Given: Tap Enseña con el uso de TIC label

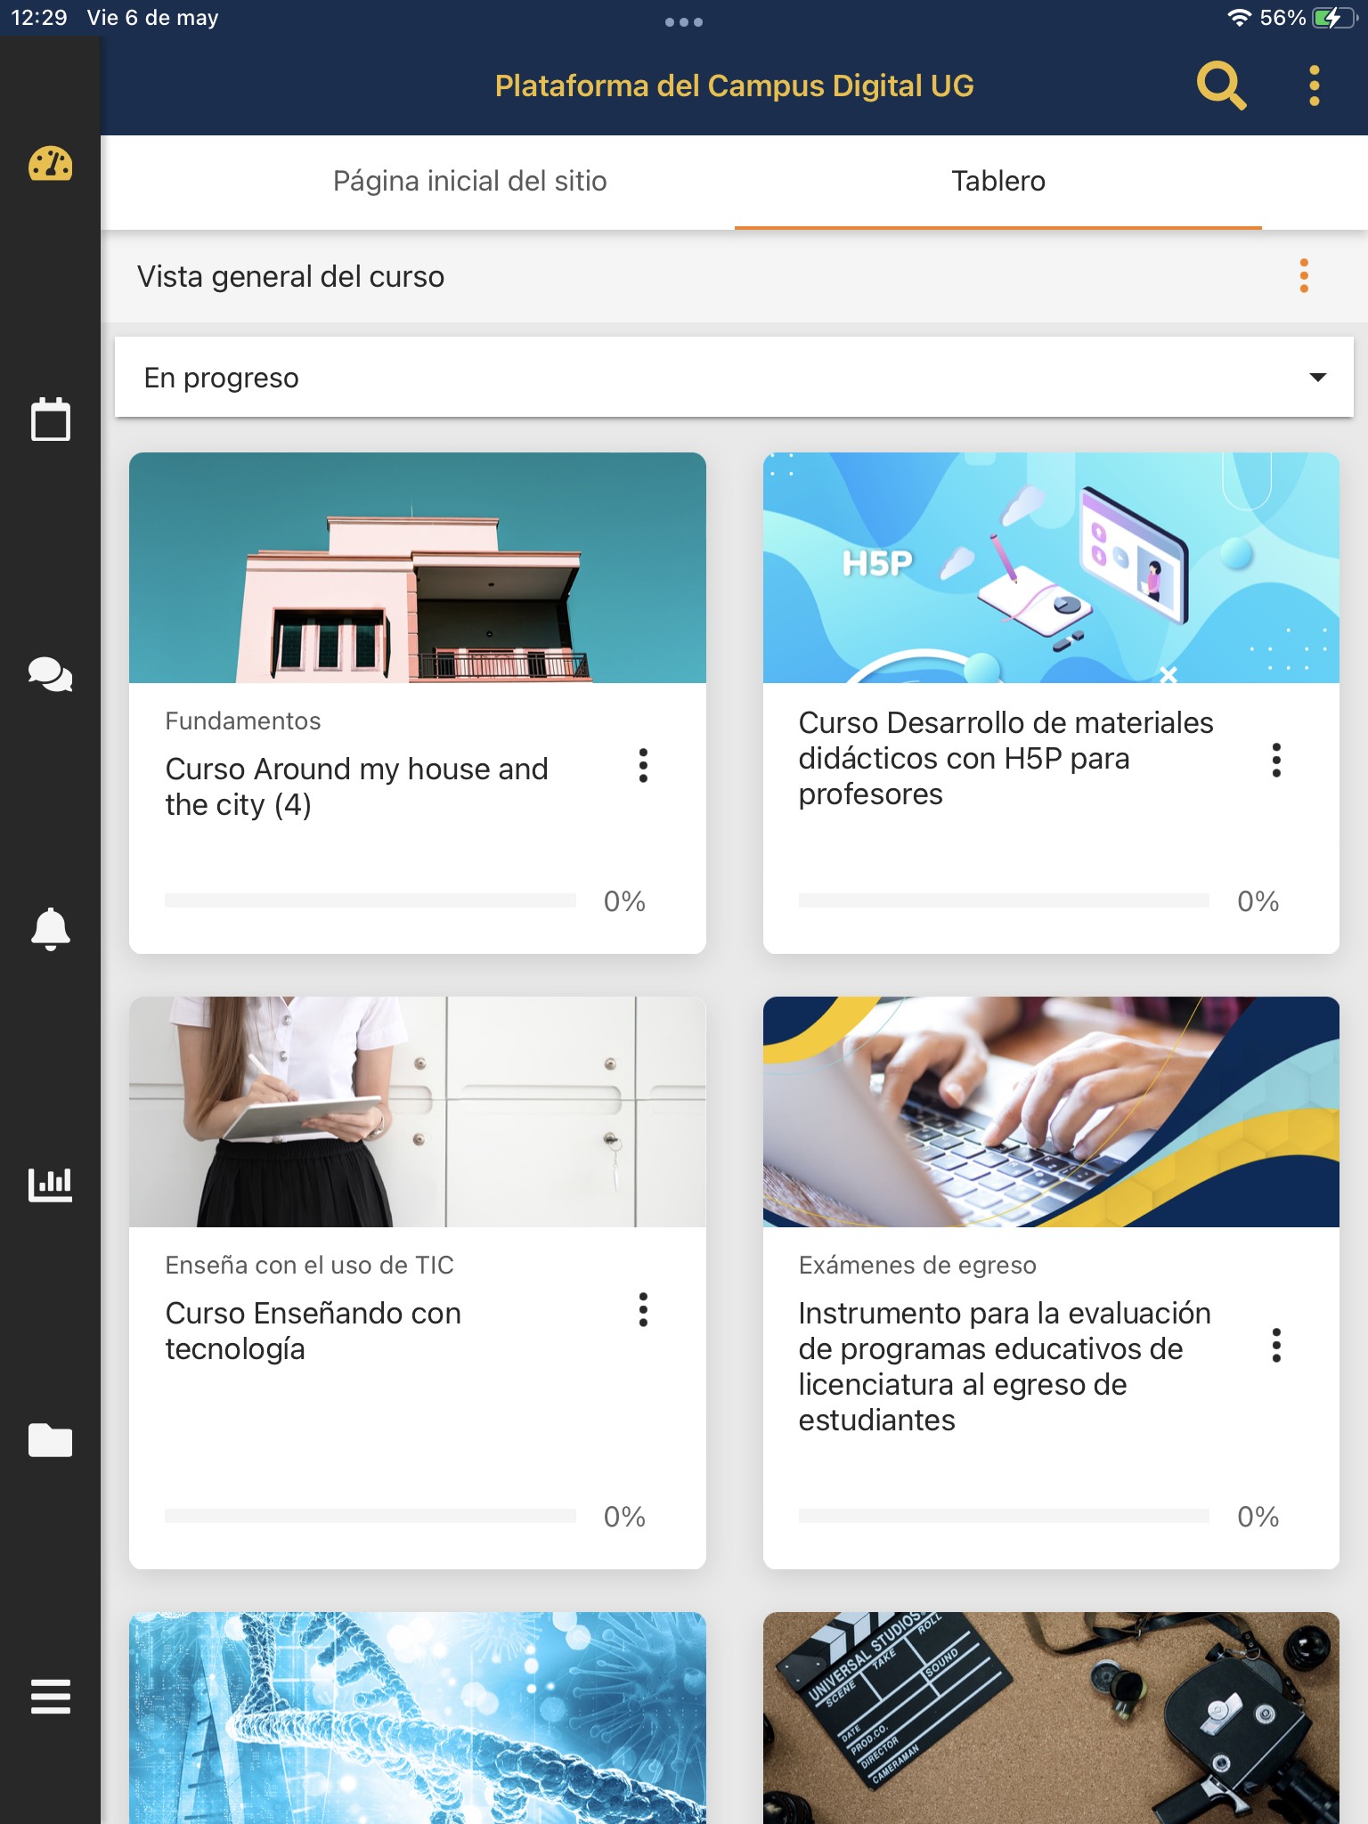Looking at the screenshot, I should tap(309, 1265).
